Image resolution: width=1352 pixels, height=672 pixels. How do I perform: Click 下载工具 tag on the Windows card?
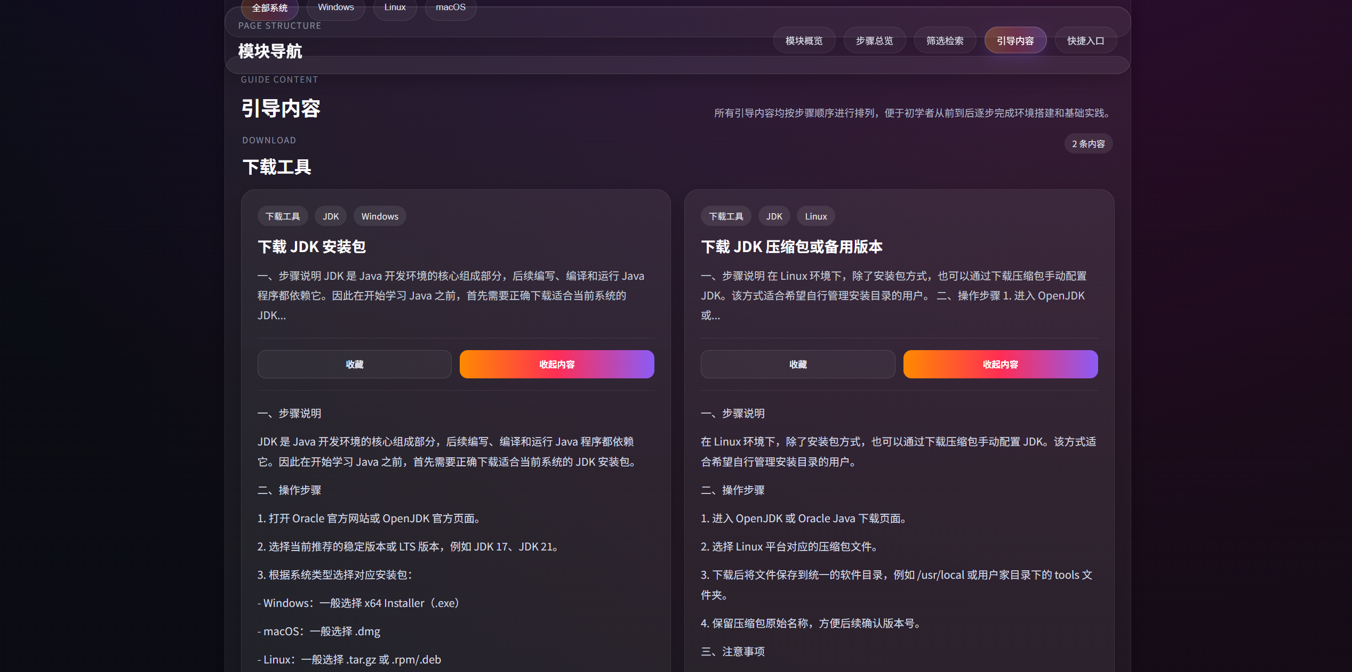click(283, 216)
